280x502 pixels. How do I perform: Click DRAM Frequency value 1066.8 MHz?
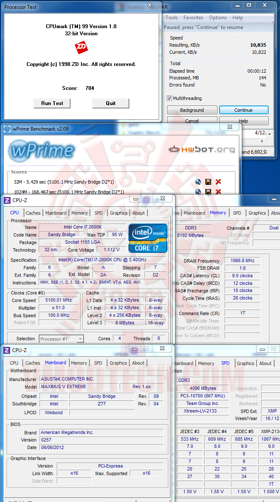tap(242, 260)
